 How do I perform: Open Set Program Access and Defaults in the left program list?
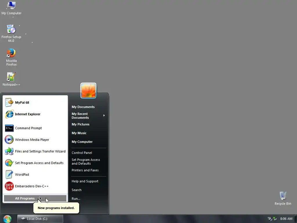click(35, 163)
